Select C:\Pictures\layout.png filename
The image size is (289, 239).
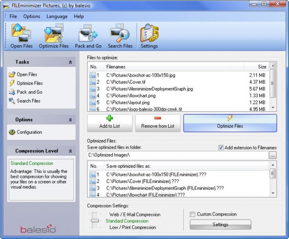tap(128, 102)
